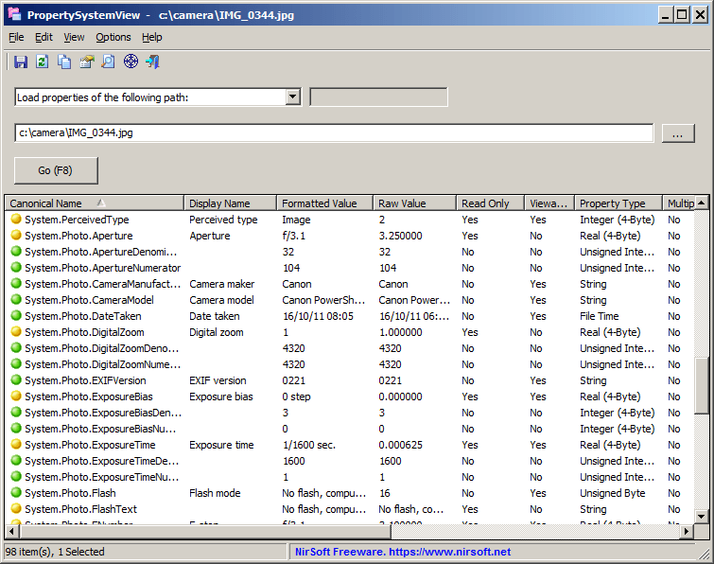Click the target crosshair toolbar icon
Viewport: 714px width, 564px height.
pyautogui.click(x=131, y=62)
